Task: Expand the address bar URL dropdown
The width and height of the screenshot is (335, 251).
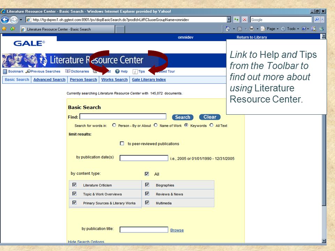Action: click(229, 20)
